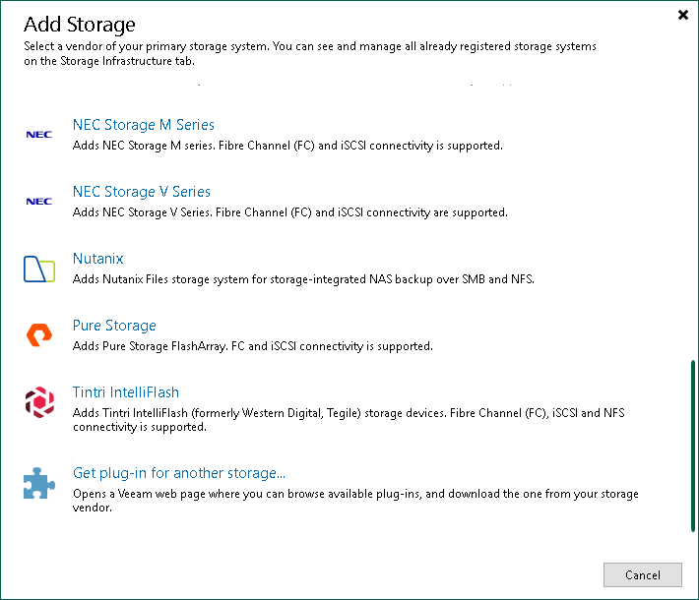Choose Nutanix as the storage vendor
Image resolution: width=699 pixels, height=600 pixels.
98,259
